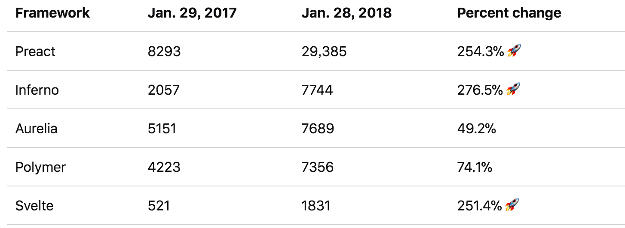Click the Jan. 28, 2018 column header
The width and height of the screenshot is (625, 228).
346,13
